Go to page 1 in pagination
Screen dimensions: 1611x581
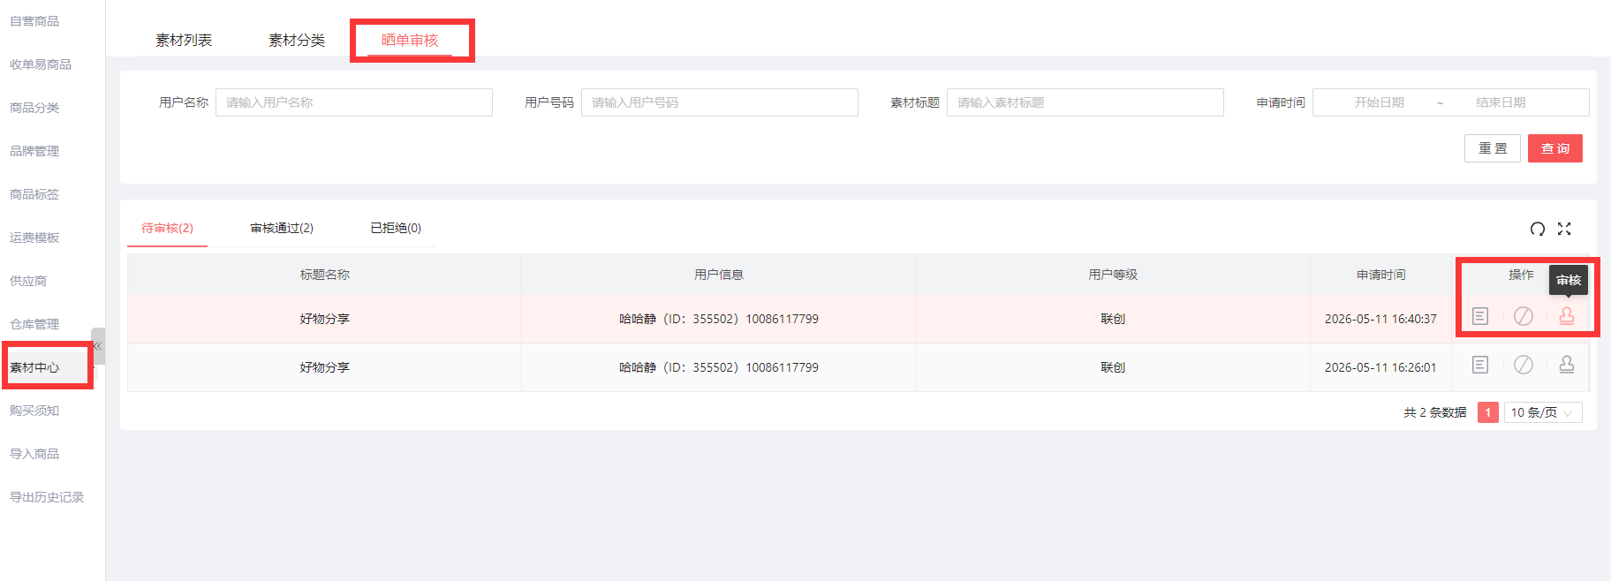pyautogui.click(x=1487, y=412)
